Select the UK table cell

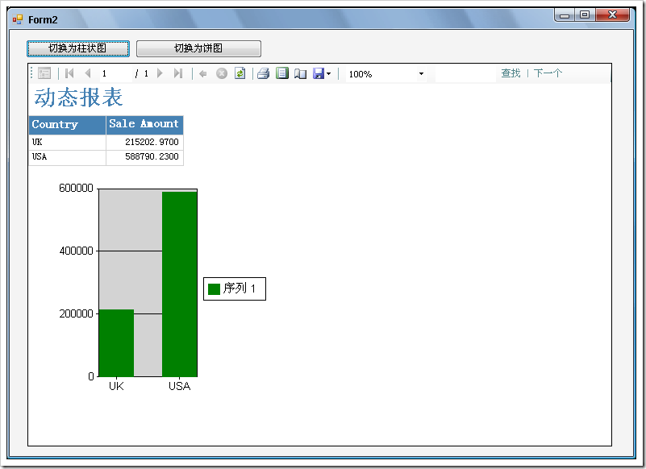click(68, 142)
